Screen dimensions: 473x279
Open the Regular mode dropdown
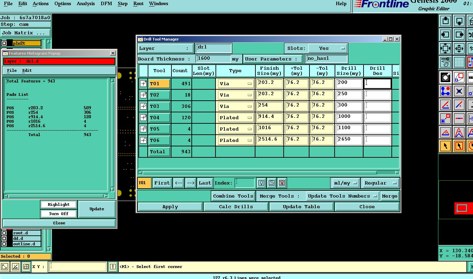[381, 183]
